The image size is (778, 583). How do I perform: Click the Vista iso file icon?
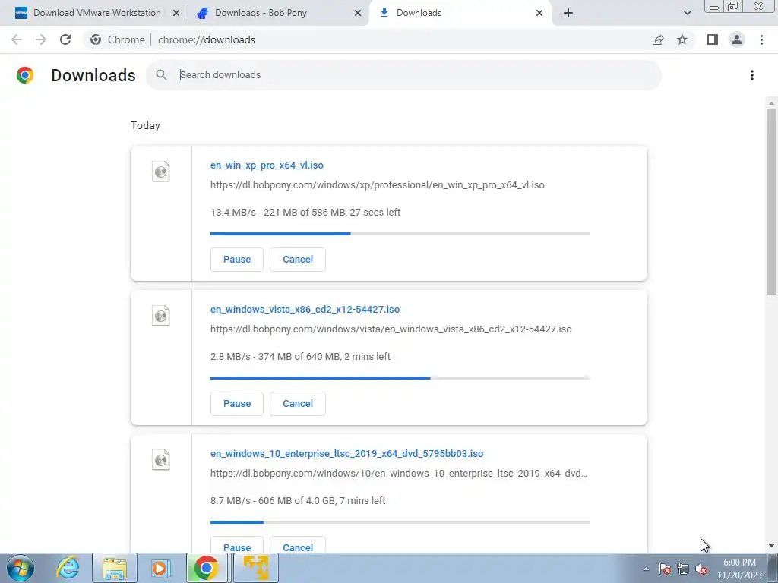[x=161, y=316]
